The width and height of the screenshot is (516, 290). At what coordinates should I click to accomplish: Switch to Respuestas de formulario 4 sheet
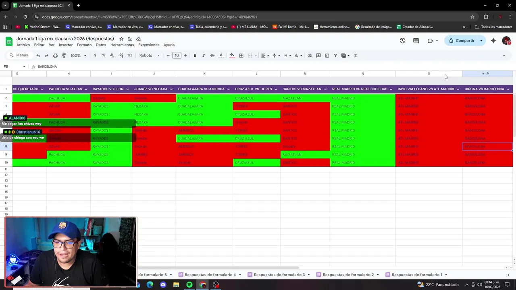pos(210,275)
